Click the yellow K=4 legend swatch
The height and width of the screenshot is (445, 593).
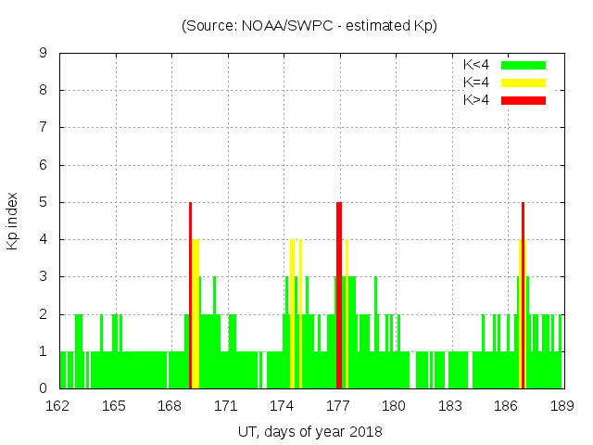point(524,83)
